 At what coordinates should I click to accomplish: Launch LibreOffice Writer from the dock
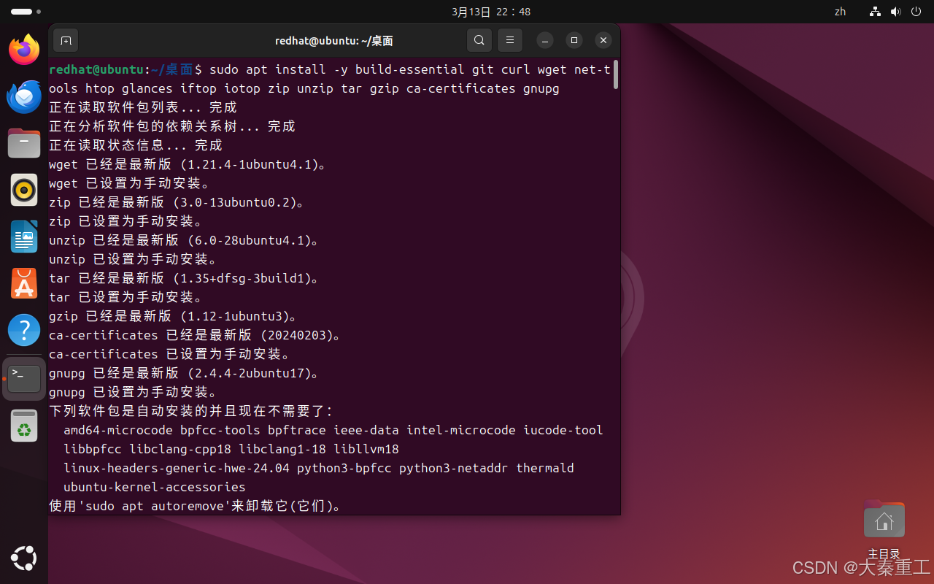[x=24, y=237]
